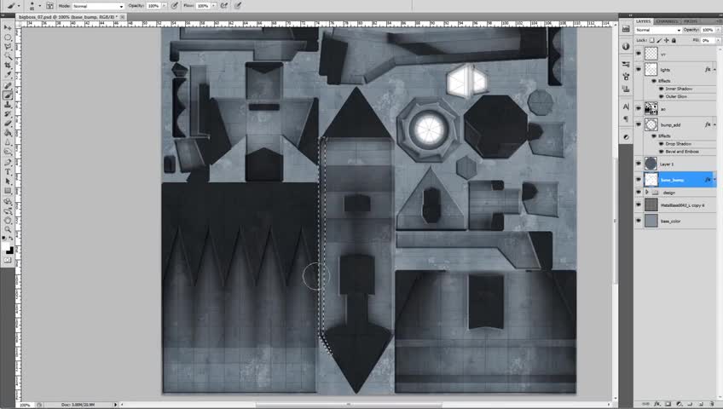This screenshot has height=409, width=723.
Task: Select the Magic Wand tool
Action: click(x=8, y=56)
